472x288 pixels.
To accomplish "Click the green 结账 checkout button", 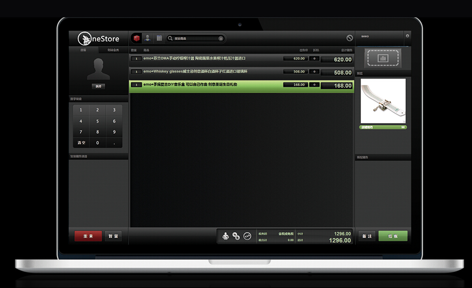I will click(393, 236).
